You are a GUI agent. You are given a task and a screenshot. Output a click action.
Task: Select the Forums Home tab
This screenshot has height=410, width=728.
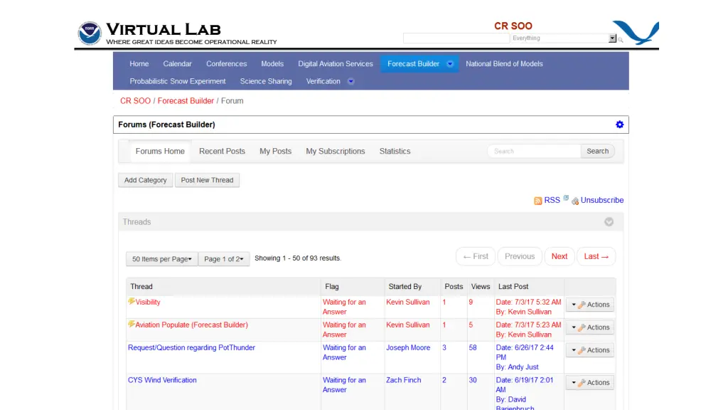[x=160, y=151]
